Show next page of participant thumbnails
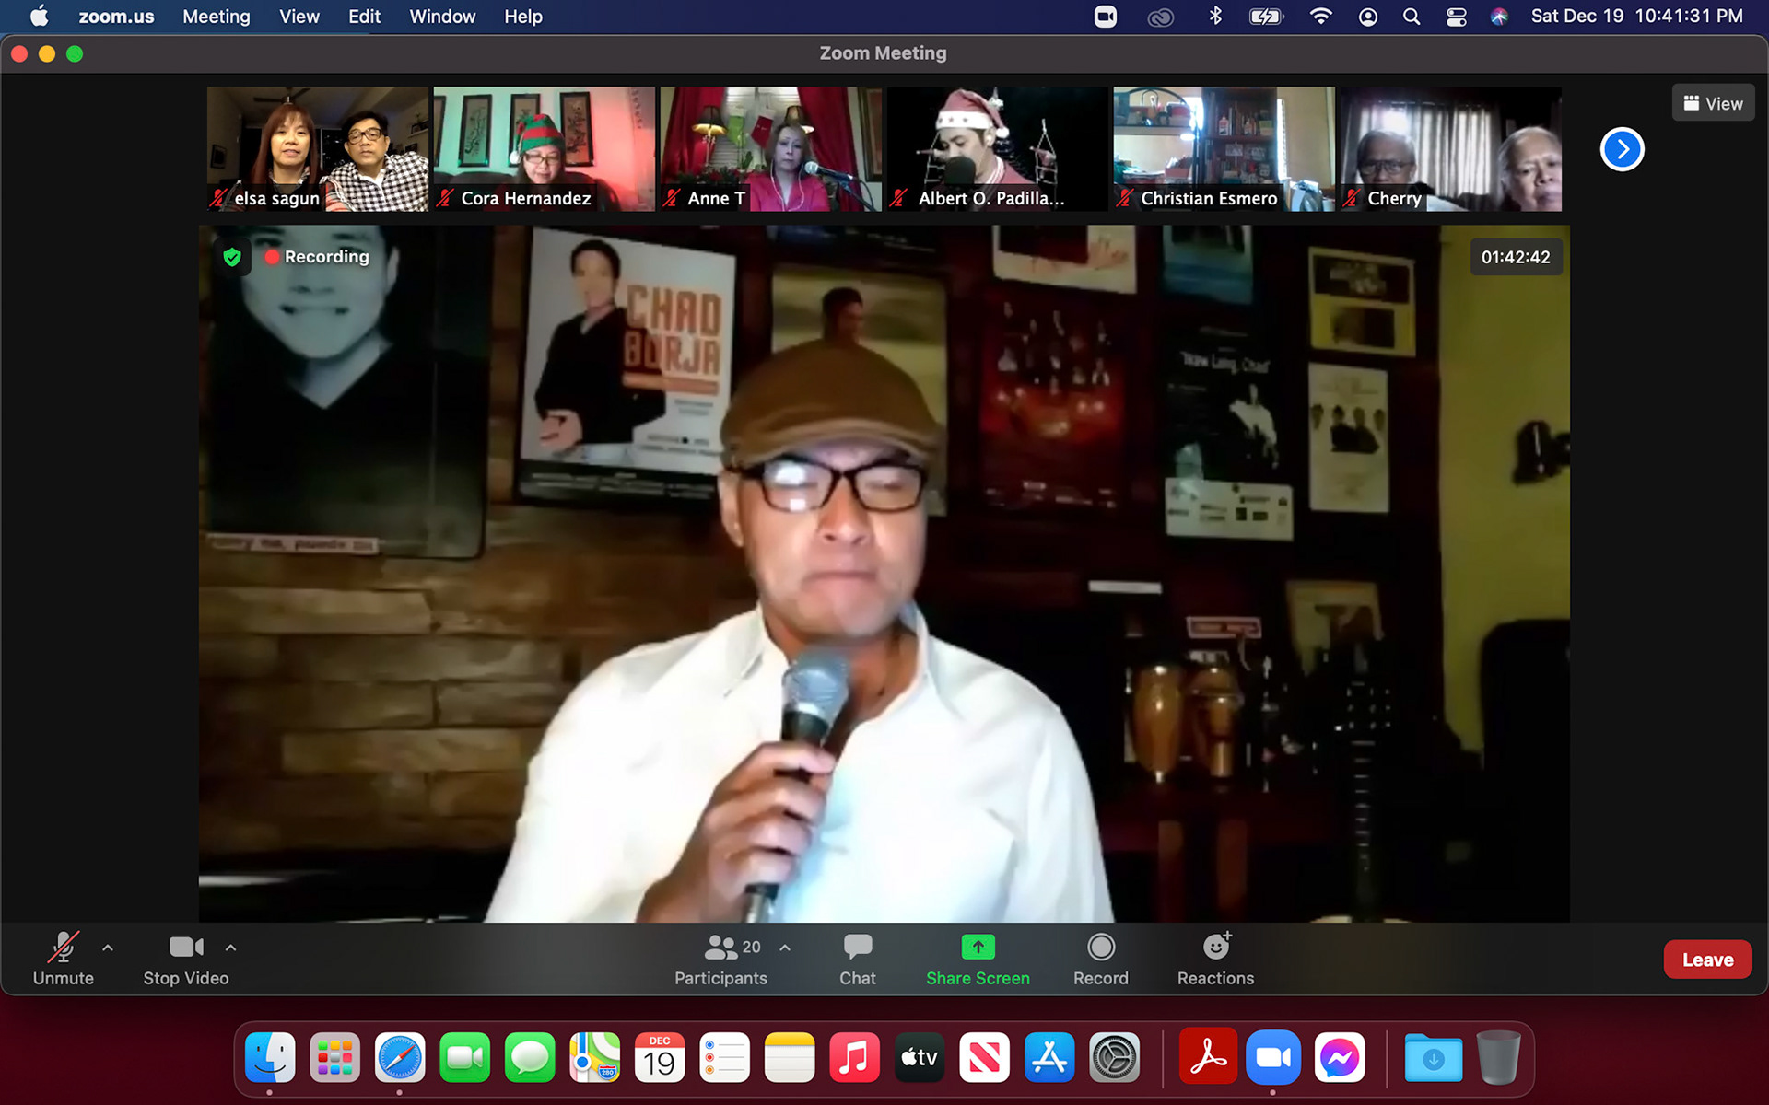This screenshot has height=1105, width=1769. pyautogui.click(x=1622, y=149)
